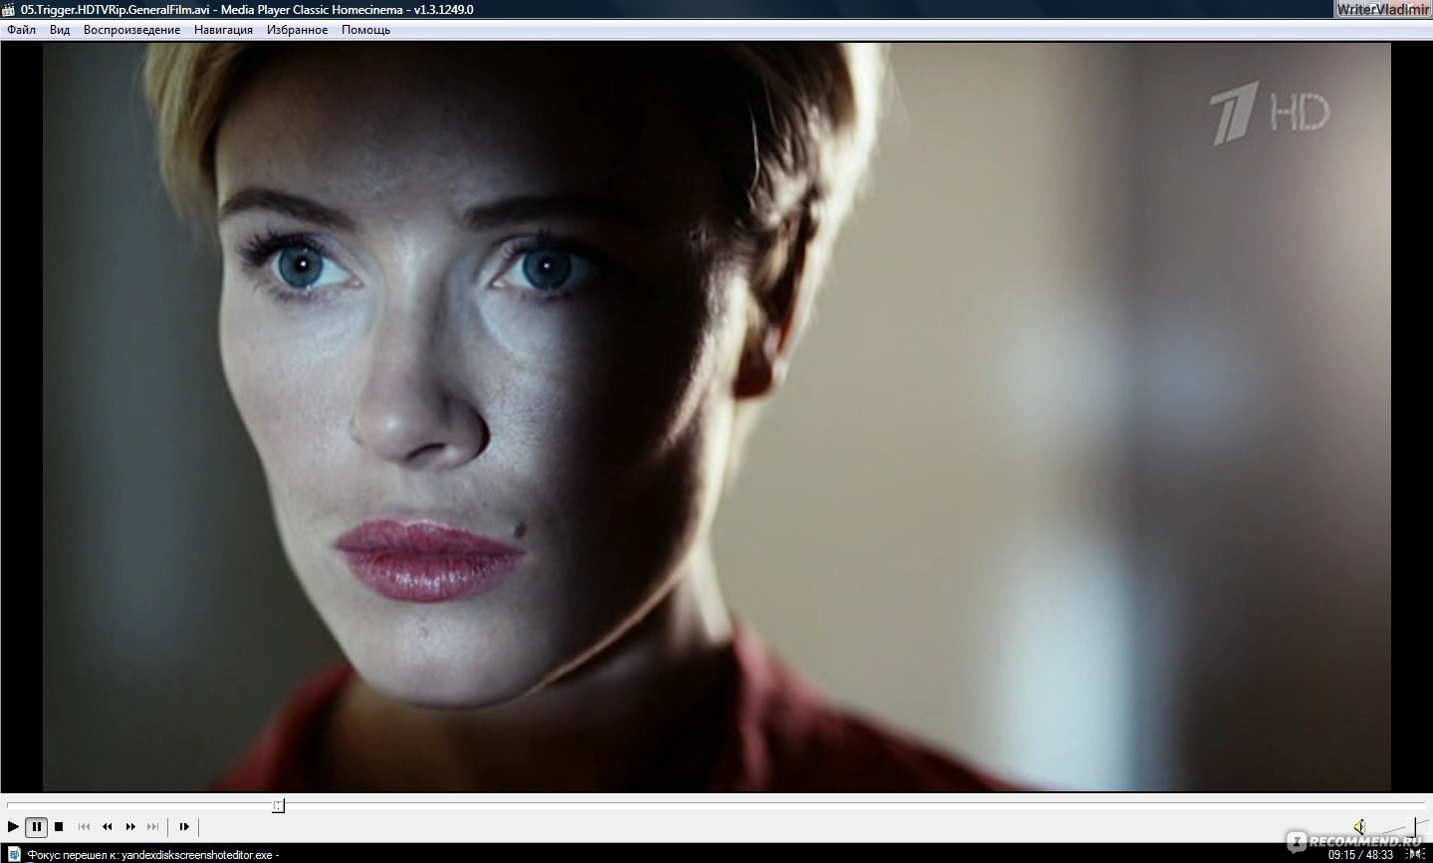
Task: Click the Skip to Next file icon
Action: point(153,826)
